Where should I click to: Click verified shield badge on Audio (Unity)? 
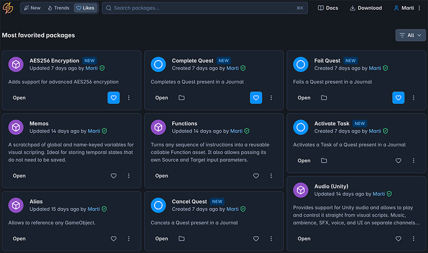click(389, 194)
